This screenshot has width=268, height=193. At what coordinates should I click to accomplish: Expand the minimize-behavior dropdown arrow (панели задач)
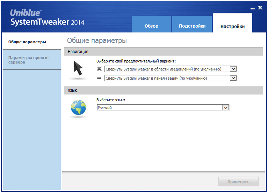tap(233, 78)
